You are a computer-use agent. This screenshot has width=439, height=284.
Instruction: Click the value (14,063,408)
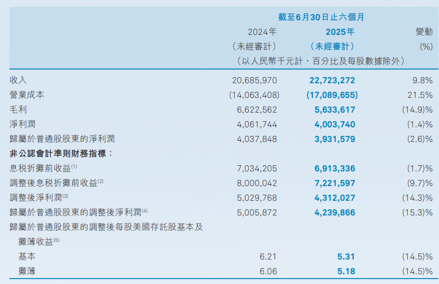pos(254,95)
